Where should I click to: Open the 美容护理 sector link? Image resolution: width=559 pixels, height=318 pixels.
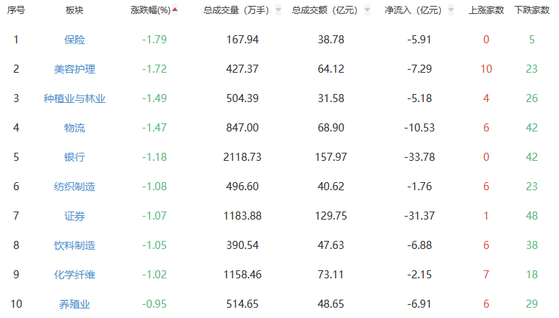(x=74, y=69)
